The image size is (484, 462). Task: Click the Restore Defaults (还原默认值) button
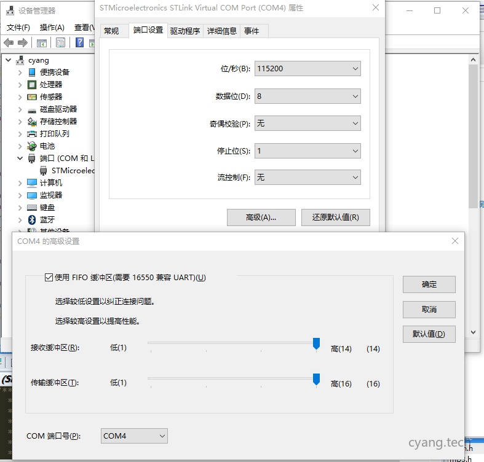[336, 217]
